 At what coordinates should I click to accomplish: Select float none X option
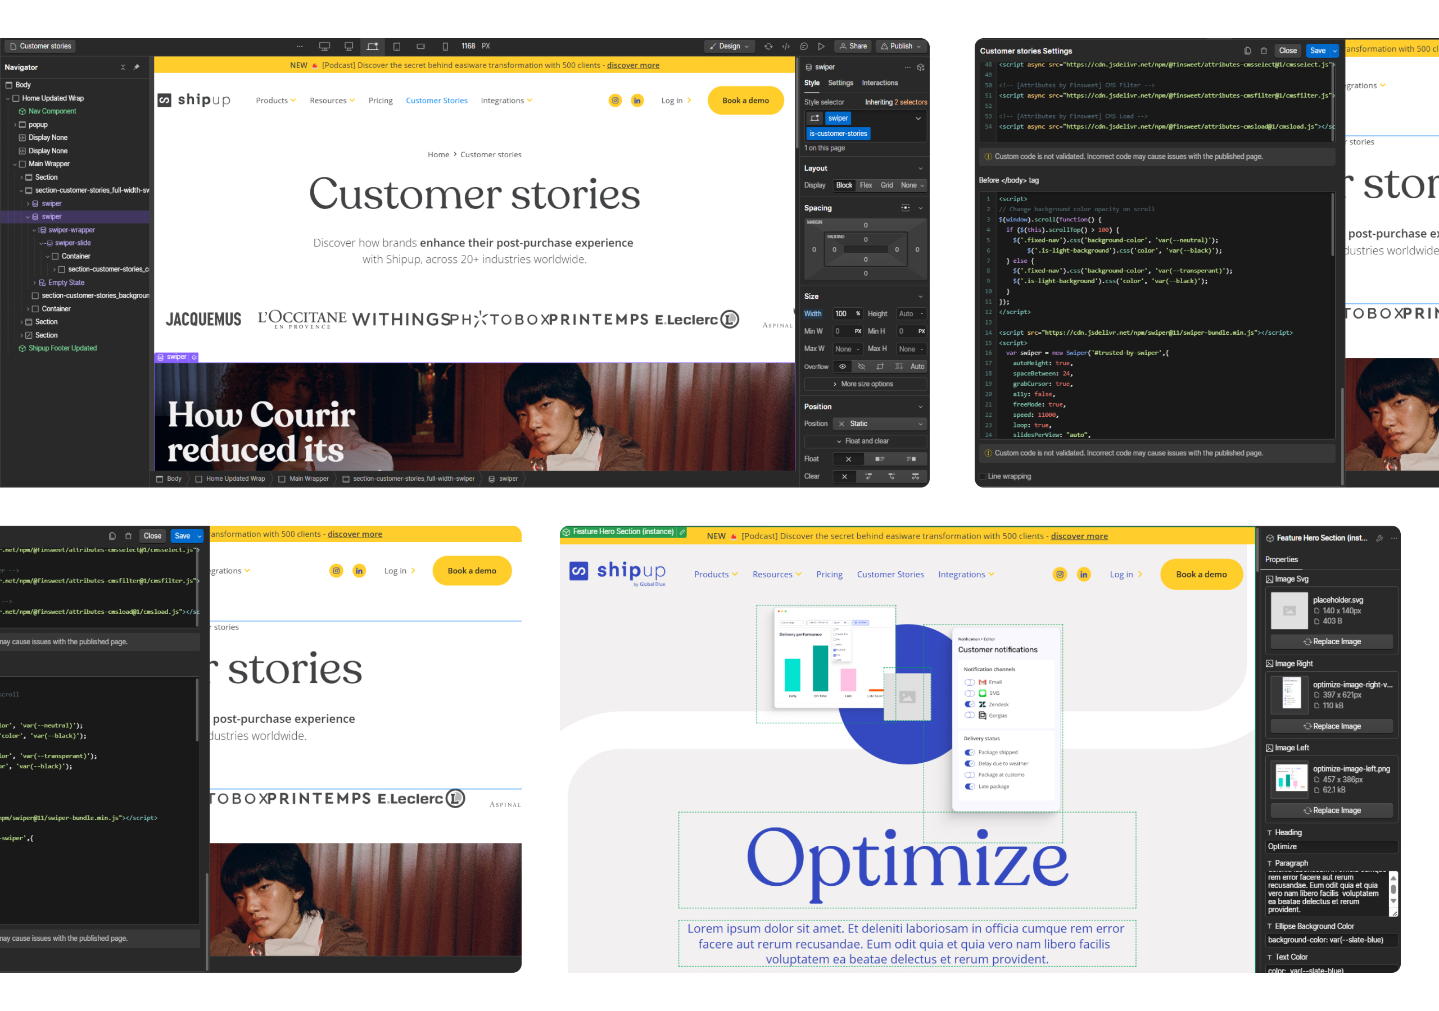tap(848, 459)
